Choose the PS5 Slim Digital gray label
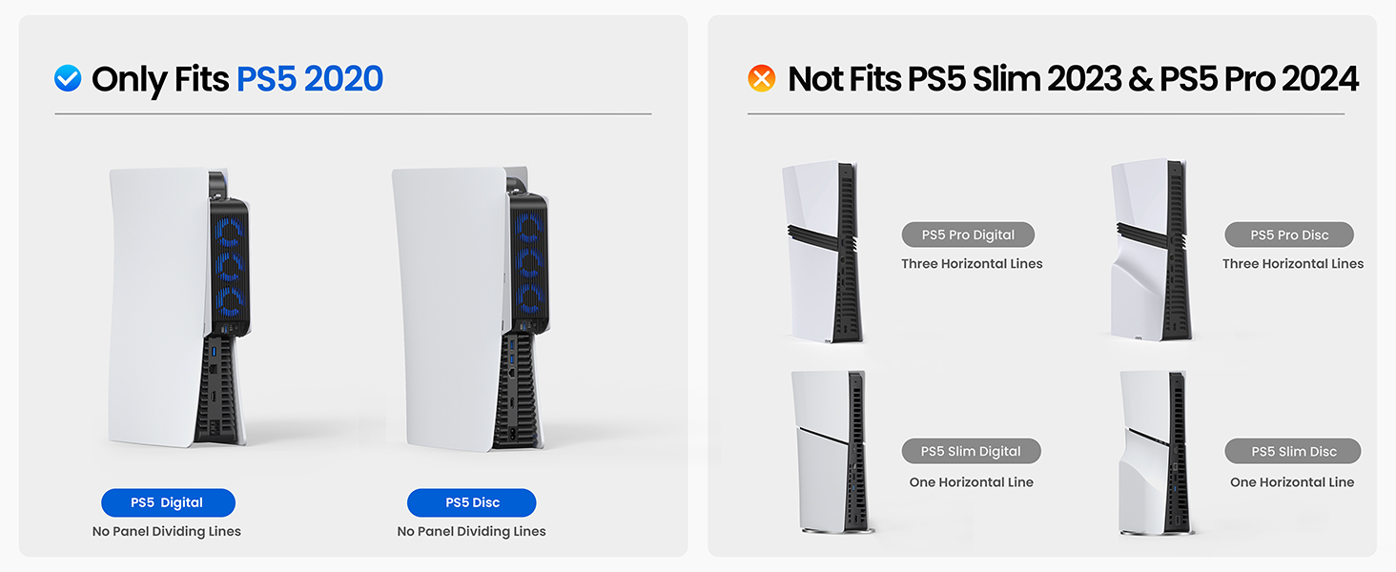Viewport: 1396px width, 572px height. coord(971,452)
